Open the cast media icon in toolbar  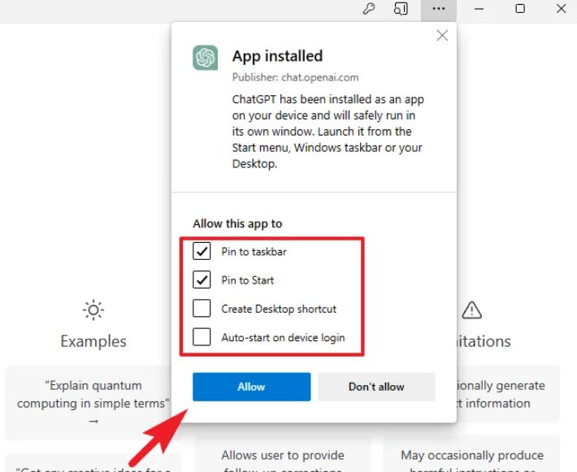click(401, 8)
